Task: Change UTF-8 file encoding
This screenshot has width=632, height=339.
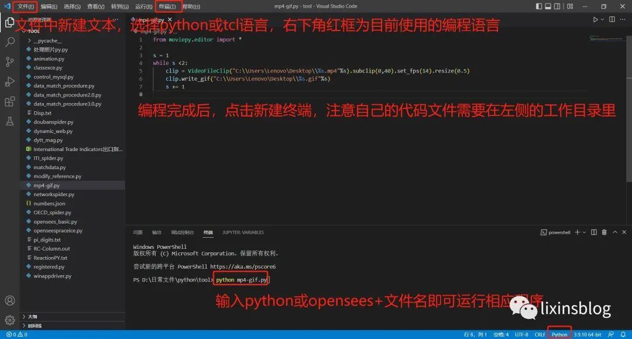Action: click(521, 334)
